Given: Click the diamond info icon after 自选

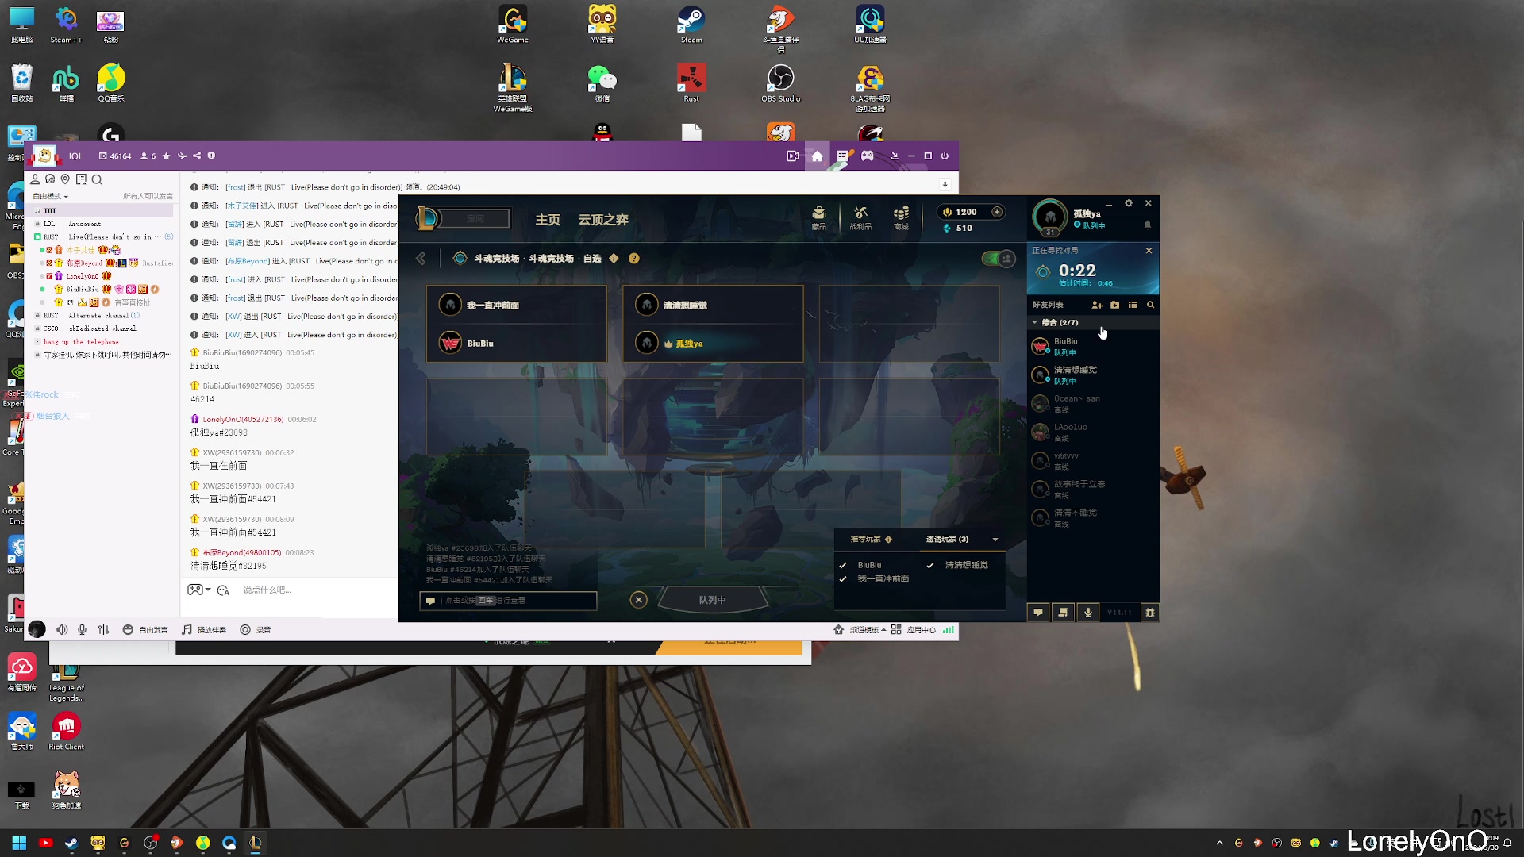Looking at the screenshot, I should [x=614, y=258].
